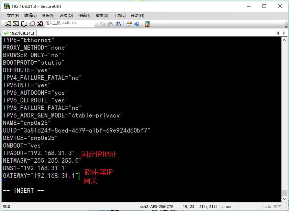Image resolution: width=289 pixels, height=211 pixels.
Task: Click the Paste clipboard icon
Action: pyautogui.click(x=110, y=24)
